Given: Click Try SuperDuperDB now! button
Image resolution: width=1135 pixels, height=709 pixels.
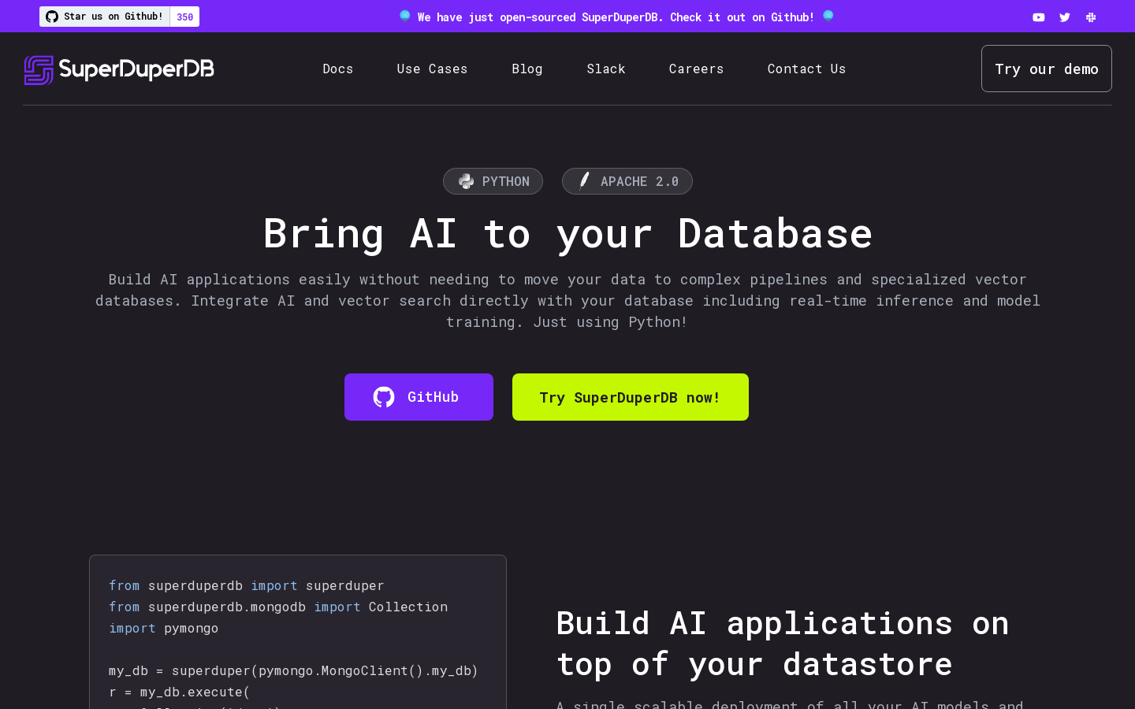Looking at the screenshot, I should (x=630, y=397).
